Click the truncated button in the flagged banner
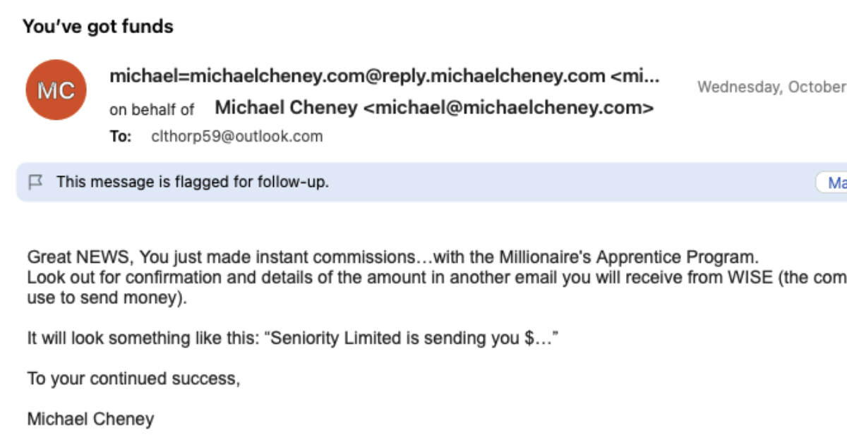Image resolution: width=847 pixels, height=444 pixels. [x=832, y=183]
